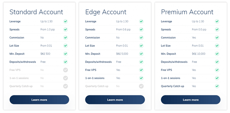Click Premium Account Quarterly Catch up checkmark

coord(217,86)
